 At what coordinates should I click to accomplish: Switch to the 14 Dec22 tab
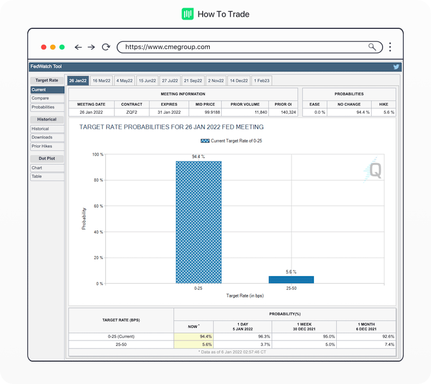click(239, 81)
